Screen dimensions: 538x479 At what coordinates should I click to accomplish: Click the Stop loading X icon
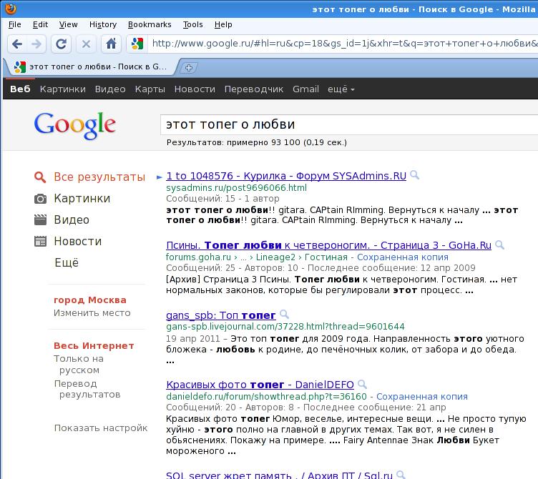pyautogui.click(x=86, y=44)
